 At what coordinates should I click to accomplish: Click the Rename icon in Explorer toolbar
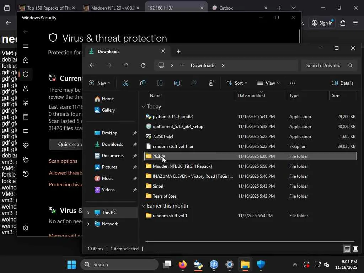(x=177, y=83)
